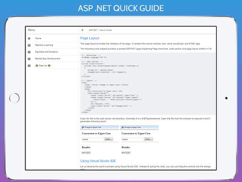
Task: Click the briefcase icon beside Big Data and Analytics
Action: (29, 52)
